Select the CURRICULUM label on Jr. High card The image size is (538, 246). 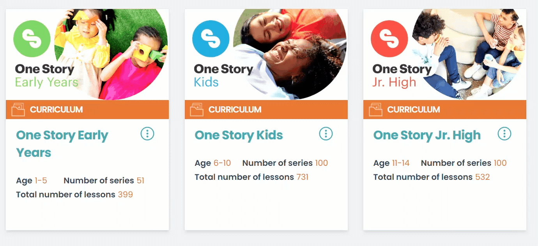tap(414, 109)
